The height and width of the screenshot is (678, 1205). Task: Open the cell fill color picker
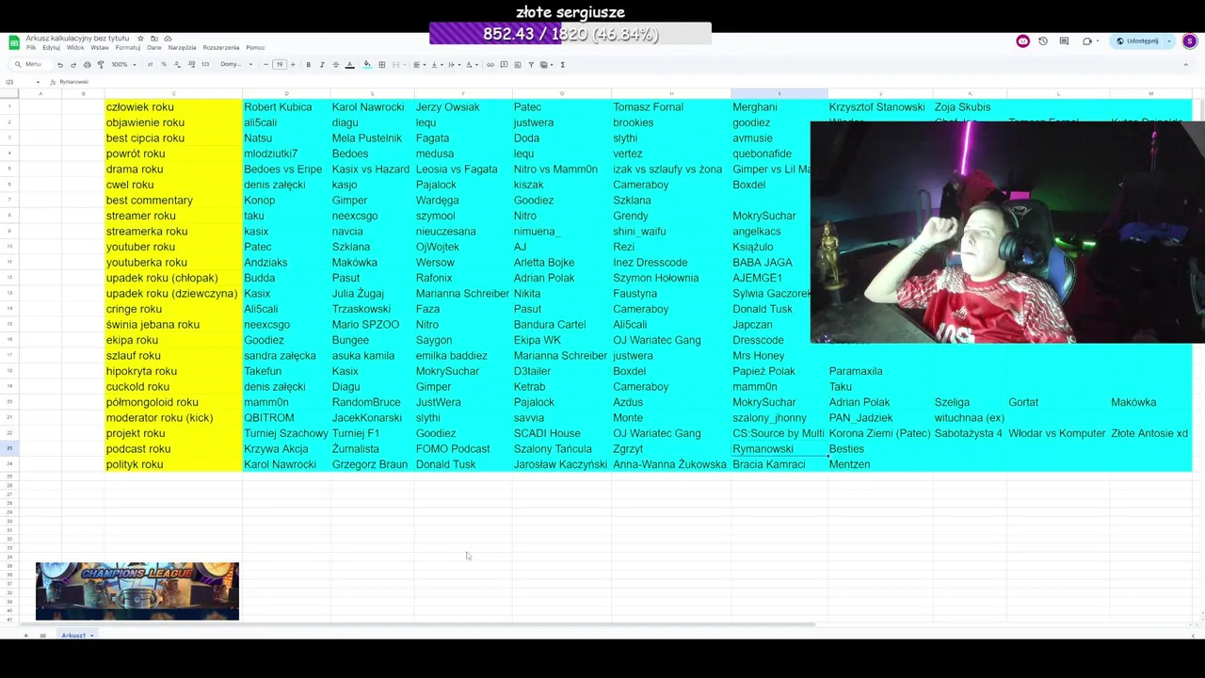tap(367, 65)
